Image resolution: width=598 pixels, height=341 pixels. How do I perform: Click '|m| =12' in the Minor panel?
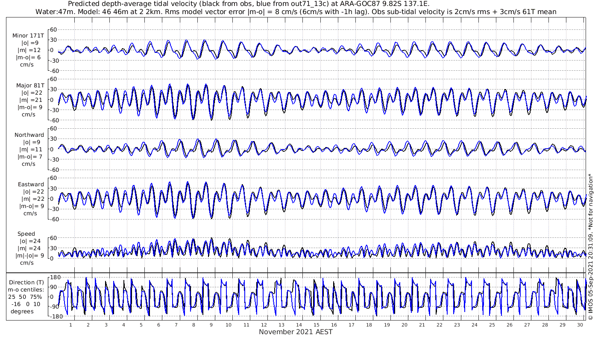coord(30,50)
